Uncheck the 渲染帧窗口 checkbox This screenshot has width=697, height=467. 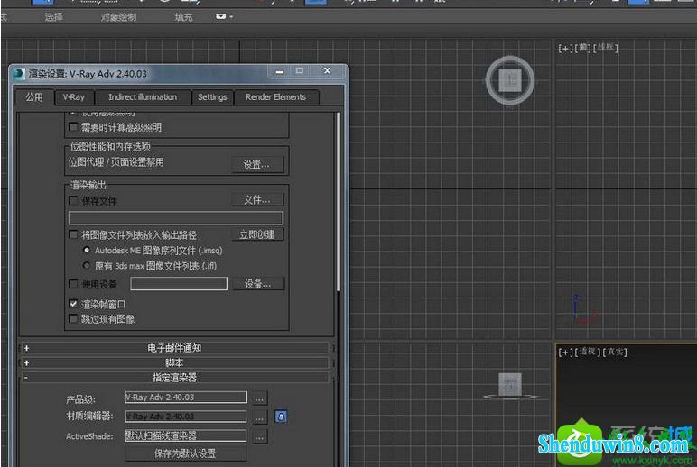click(x=74, y=304)
